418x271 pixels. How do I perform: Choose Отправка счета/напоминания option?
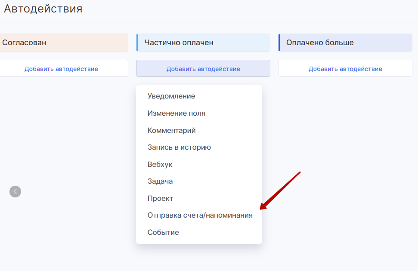click(x=199, y=216)
